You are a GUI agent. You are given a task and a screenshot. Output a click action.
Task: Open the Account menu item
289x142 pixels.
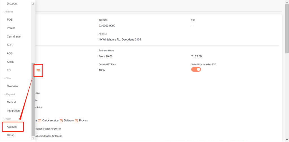(x=12, y=127)
